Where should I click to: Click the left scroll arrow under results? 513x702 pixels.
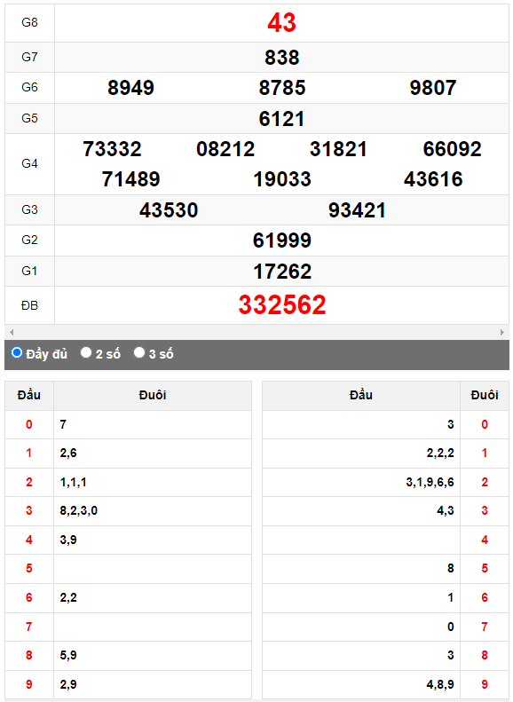click(x=12, y=332)
